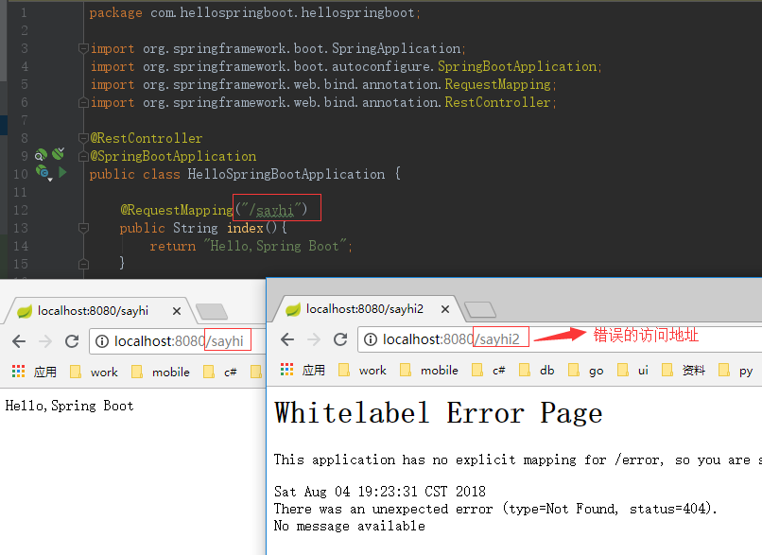Screen dimensions: 762x555
Task: Click the refresh icon in the left browser toolbar
Action: 72,342
